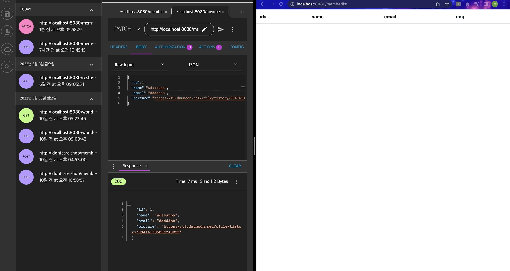Click the picture URL link in request body
Screen dimensions: 510x271
click(199, 98)
